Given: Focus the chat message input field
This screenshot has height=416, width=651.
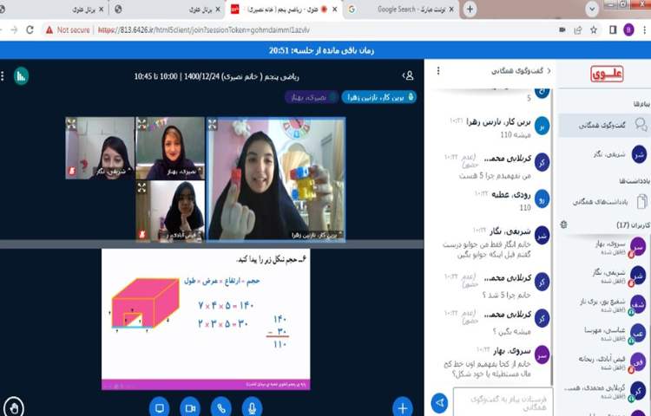Looking at the screenshot, I should 503,402.
